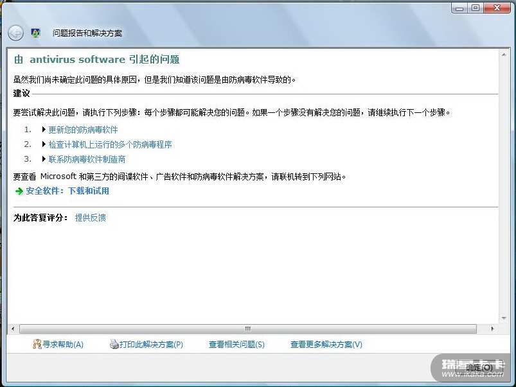This screenshot has height=387, width=516.
Task: Open the 更新您的防病毒软件 link
Action: (x=84, y=130)
